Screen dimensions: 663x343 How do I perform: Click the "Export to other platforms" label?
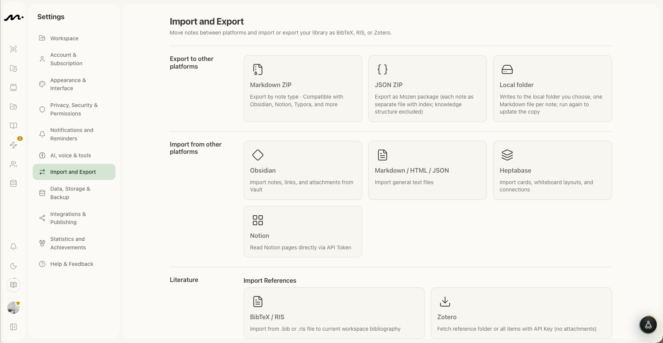(192, 63)
